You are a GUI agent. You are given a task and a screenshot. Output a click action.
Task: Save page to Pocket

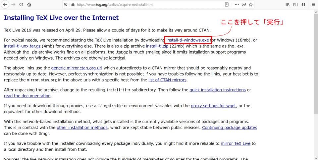pos(244,4)
